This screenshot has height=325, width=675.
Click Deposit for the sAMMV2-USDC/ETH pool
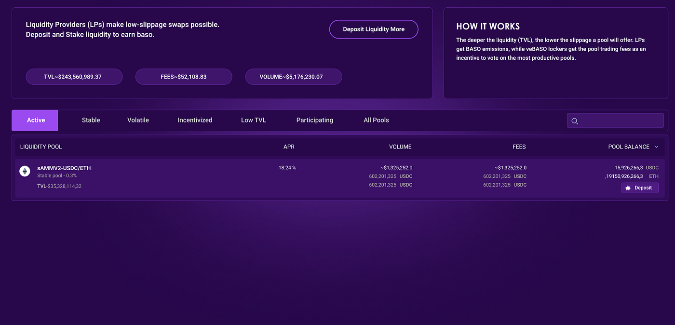[639, 188]
